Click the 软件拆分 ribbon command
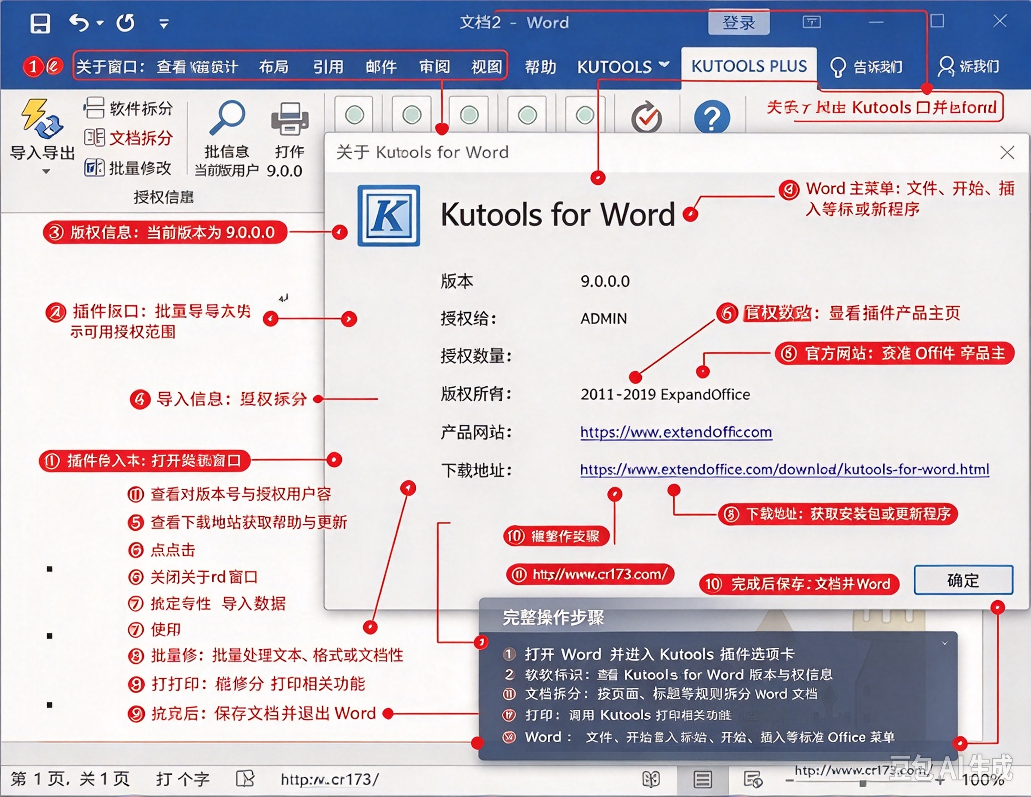Viewport: 1031px width, 797px height. click(x=128, y=109)
